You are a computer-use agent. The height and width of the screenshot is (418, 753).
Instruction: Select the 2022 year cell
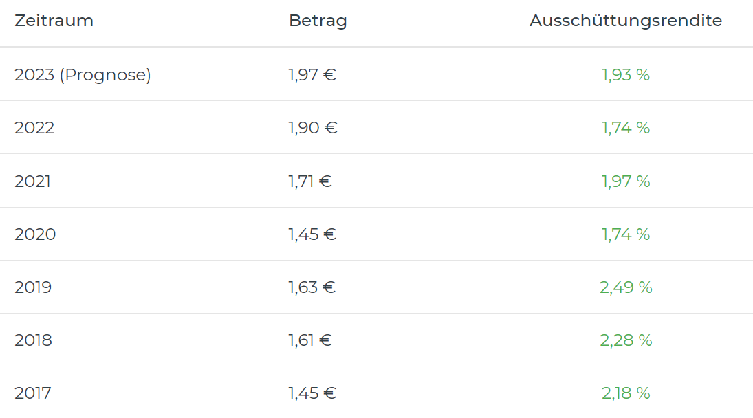click(x=34, y=128)
